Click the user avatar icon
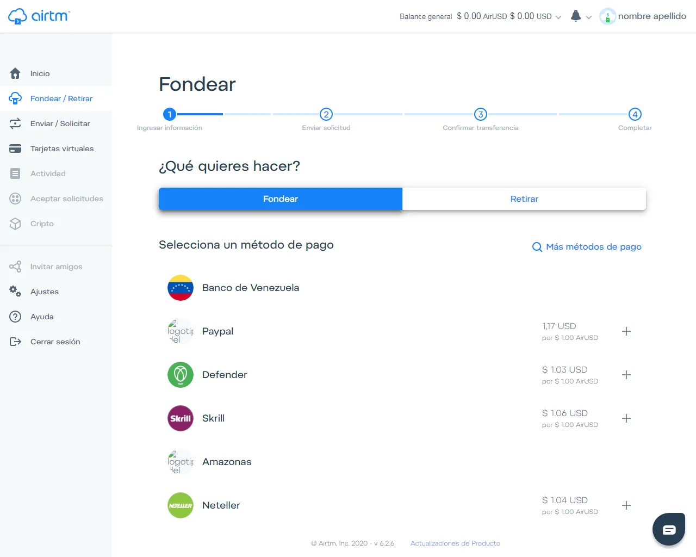 click(607, 16)
